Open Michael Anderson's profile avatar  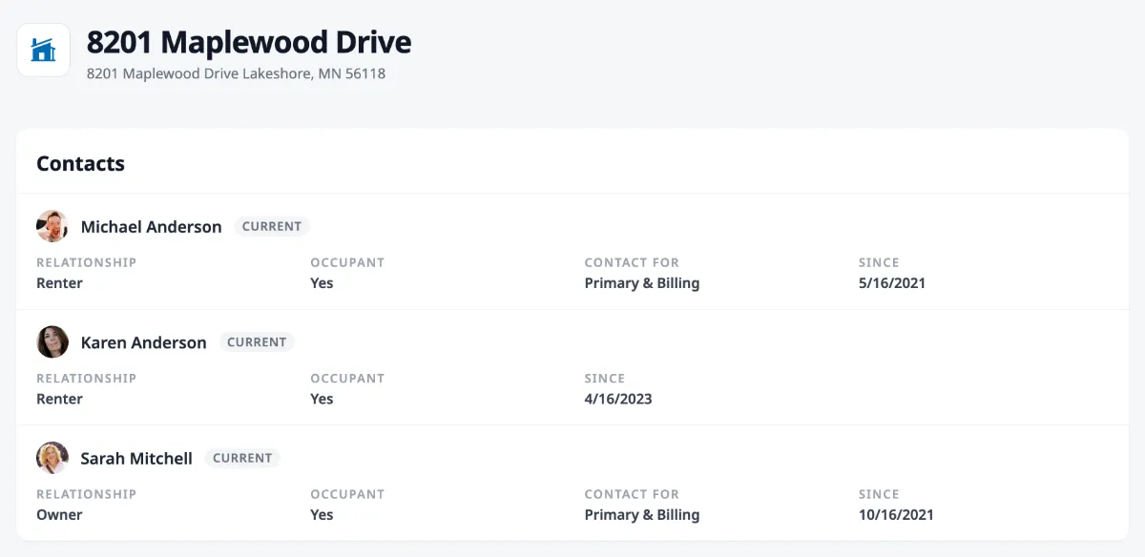point(52,226)
